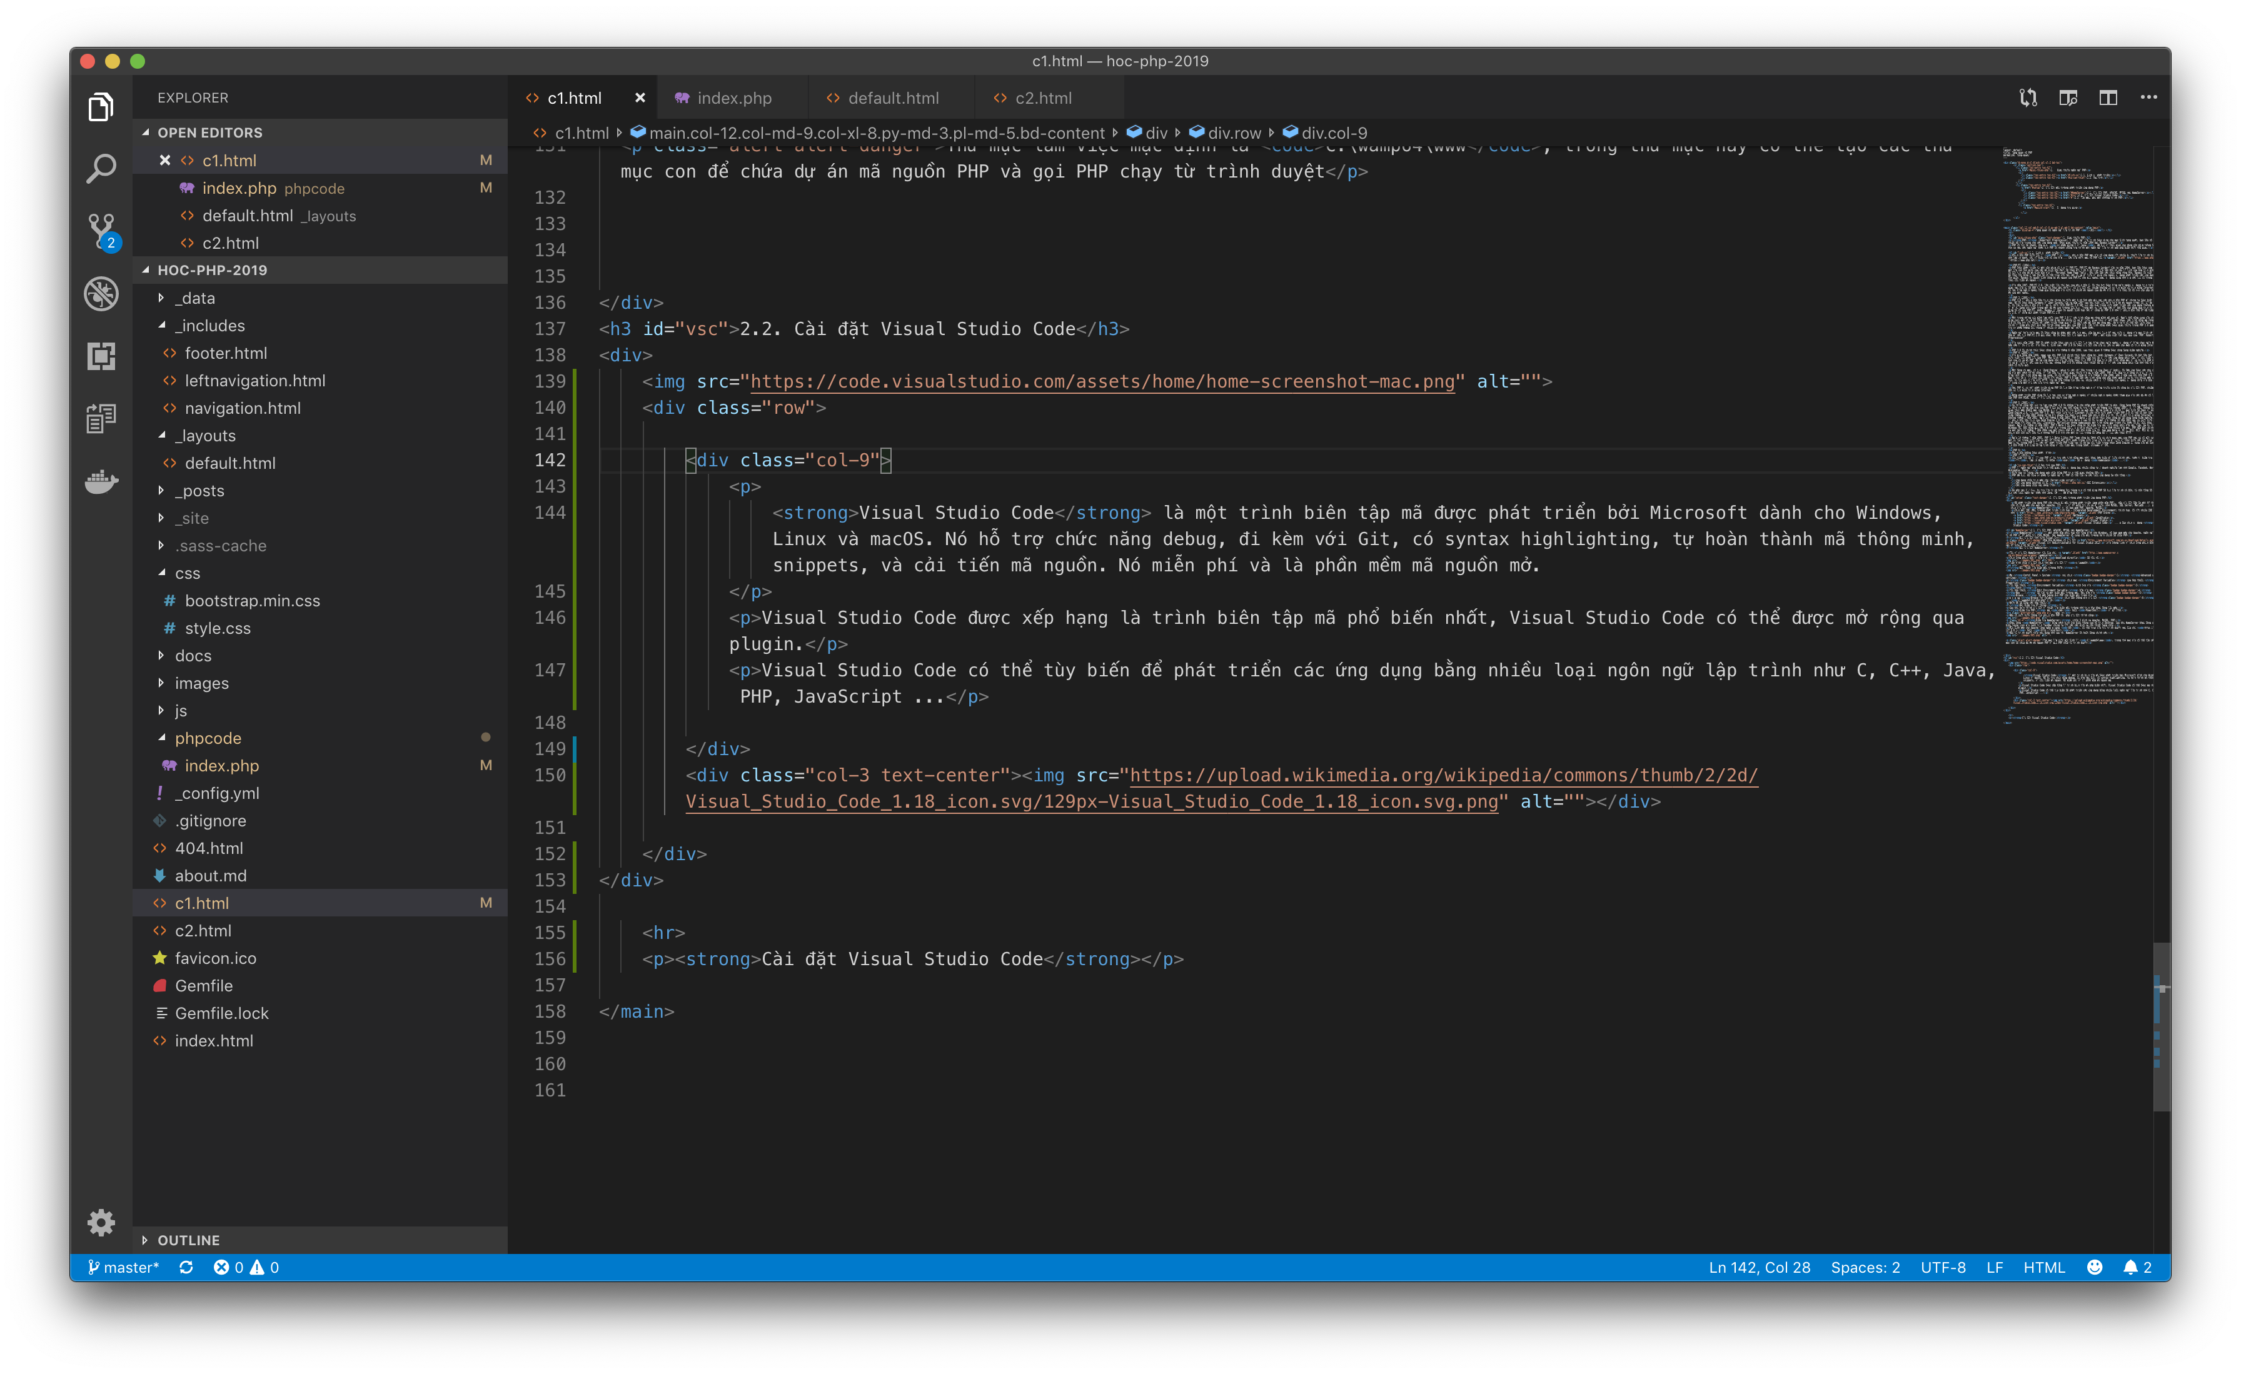Image resolution: width=2241 pixels, height=1374 pixels.
Task: Click the Open Changes compare icon
Action: coord(2027,98)
